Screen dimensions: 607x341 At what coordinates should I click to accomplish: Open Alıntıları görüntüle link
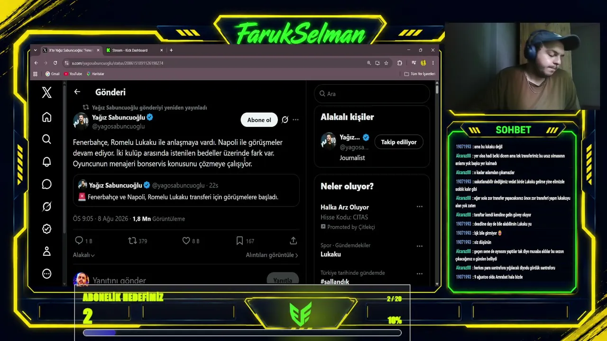point(272,255)
